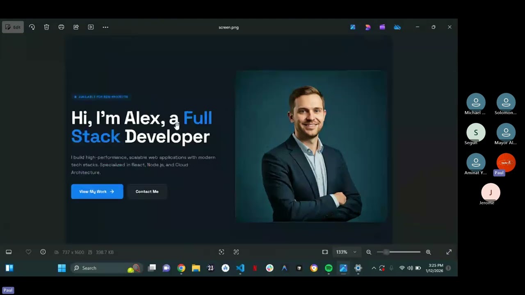
Task: Rotate the image in Photos
Action: pos(32,27)
